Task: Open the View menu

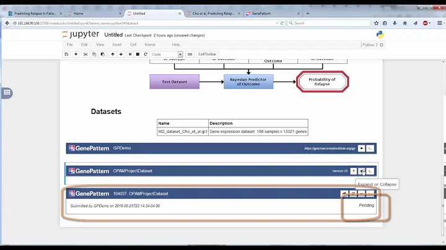Action: coord(100,45)
